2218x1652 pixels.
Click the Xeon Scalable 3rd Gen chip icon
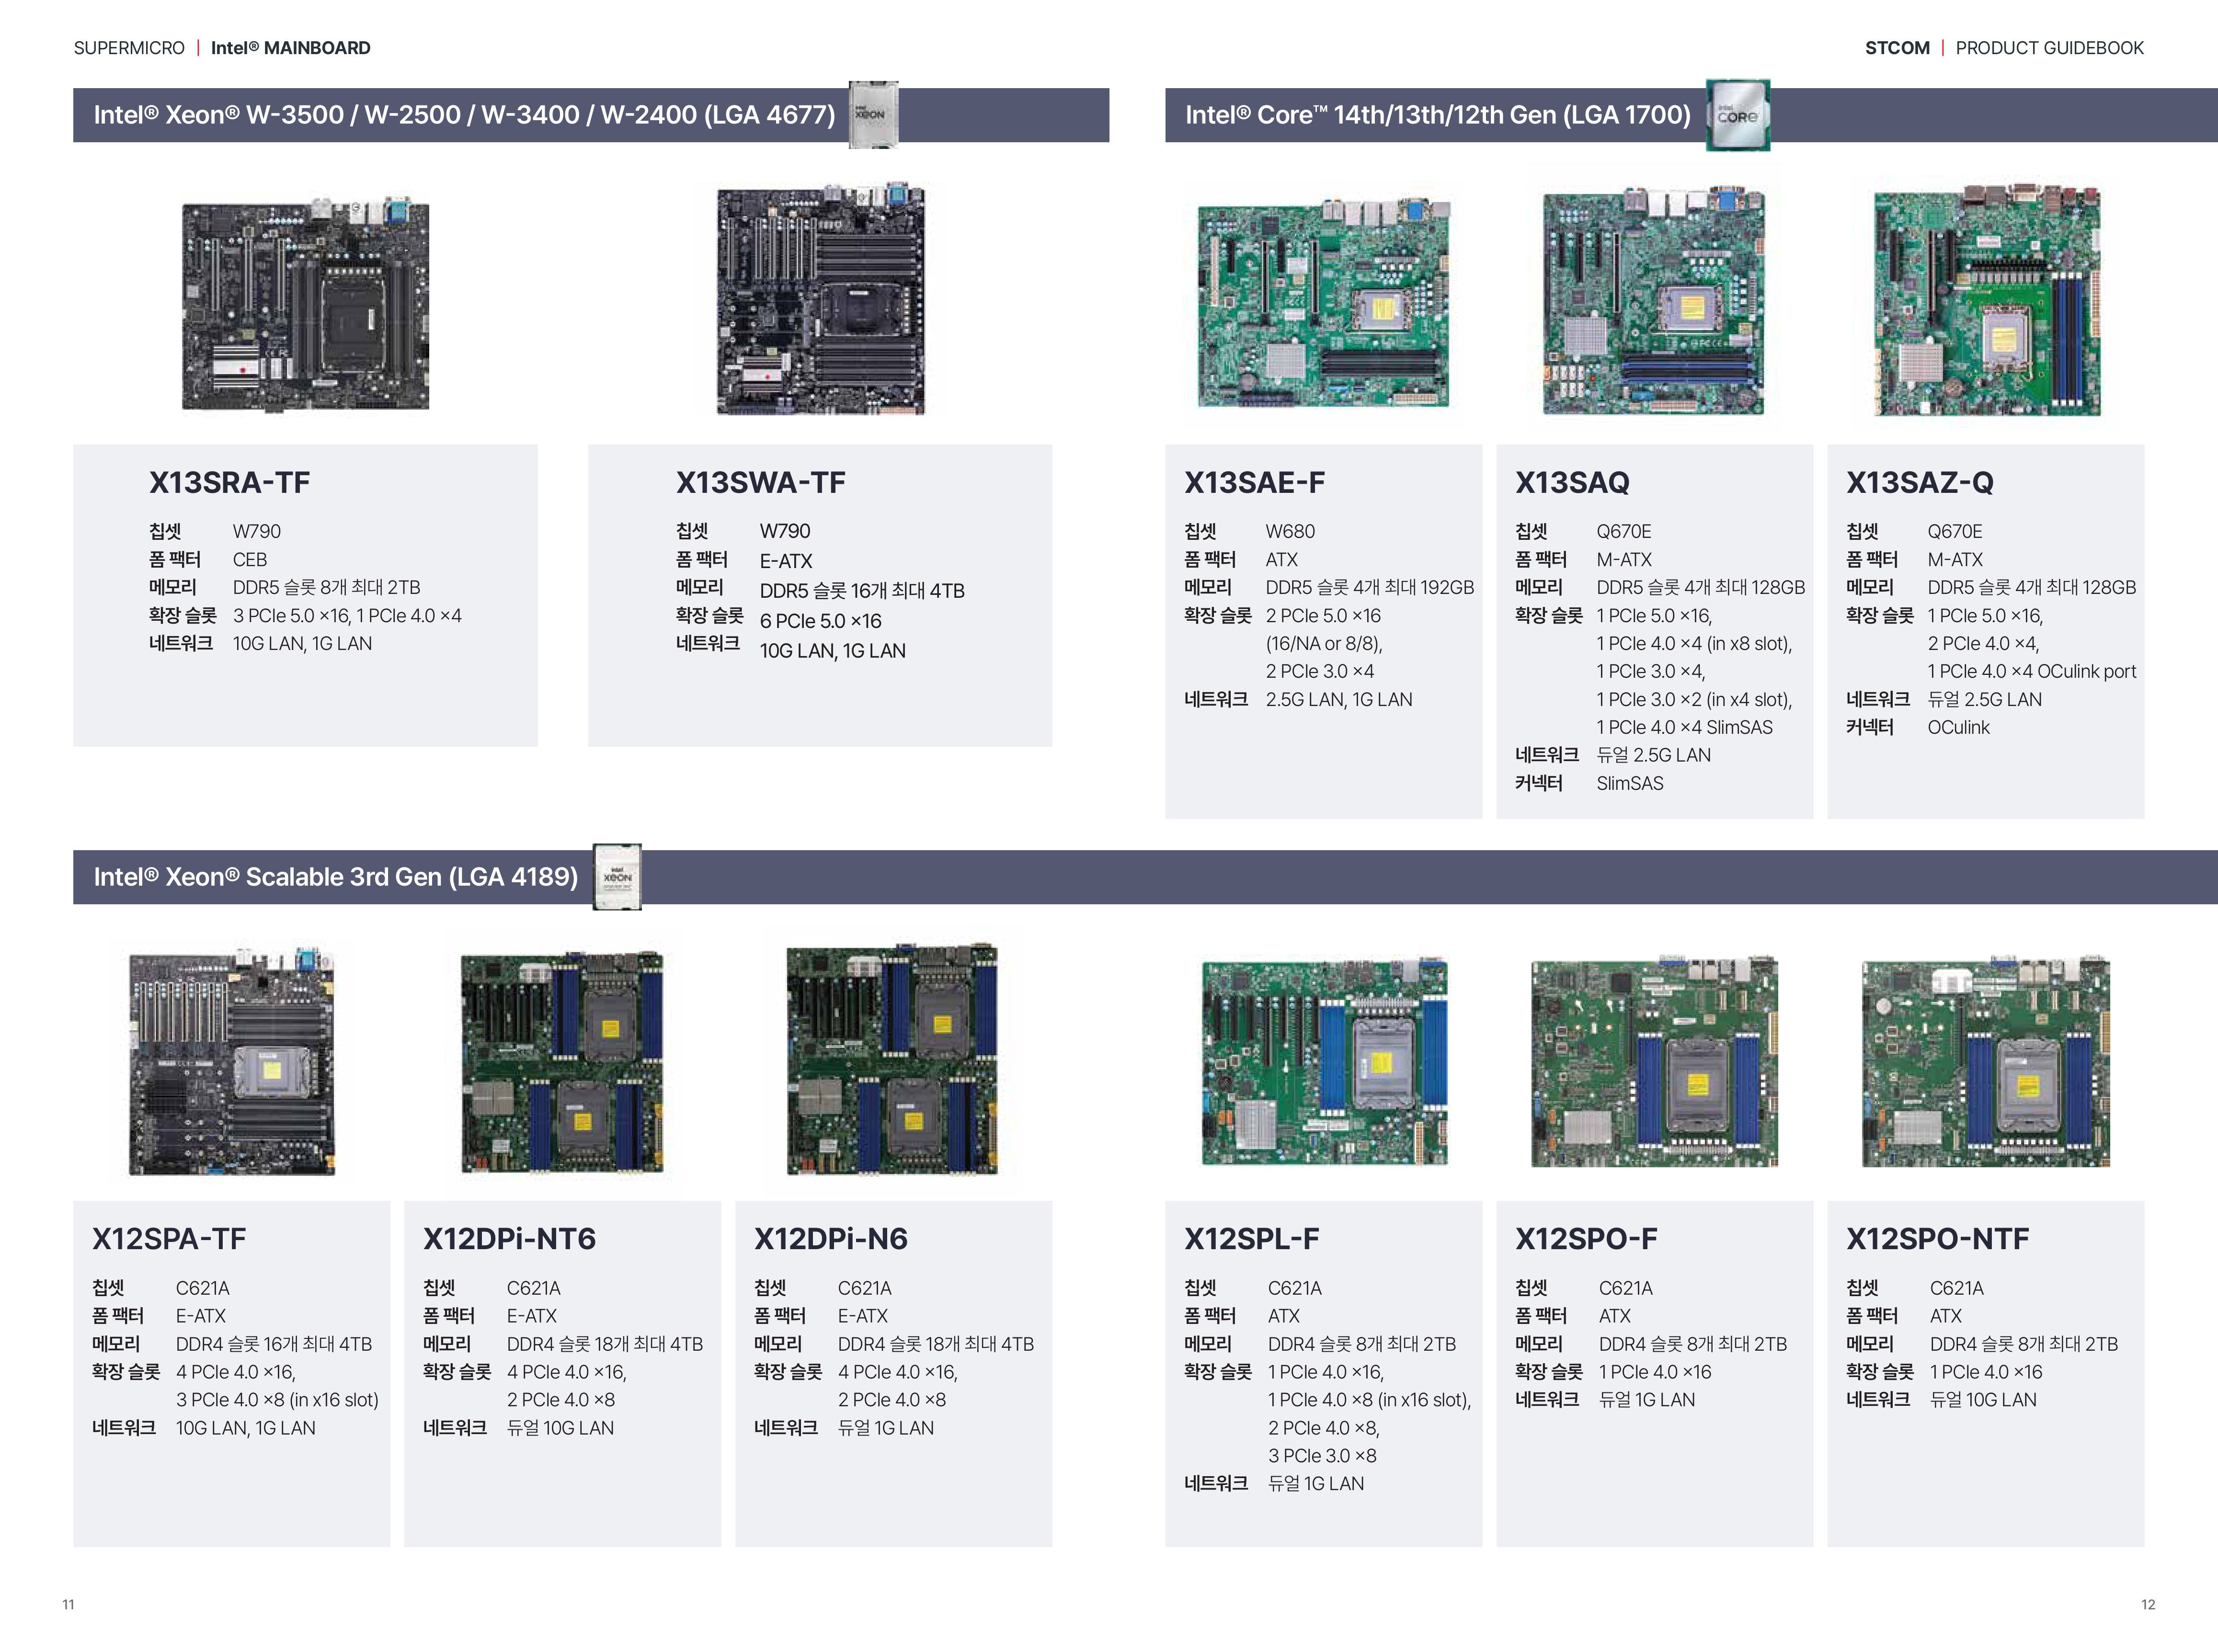tap(617, 877)
